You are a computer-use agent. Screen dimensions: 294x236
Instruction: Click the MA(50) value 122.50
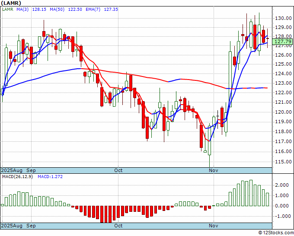(75, 9)
